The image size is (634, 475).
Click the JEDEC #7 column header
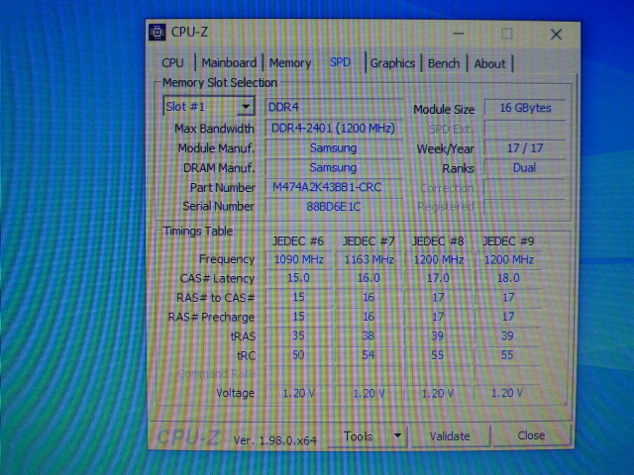(x=369, y=241)
